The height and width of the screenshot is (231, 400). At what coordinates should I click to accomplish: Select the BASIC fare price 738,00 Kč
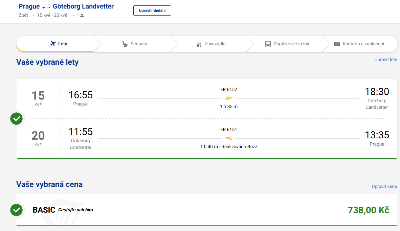coord(368,210)
